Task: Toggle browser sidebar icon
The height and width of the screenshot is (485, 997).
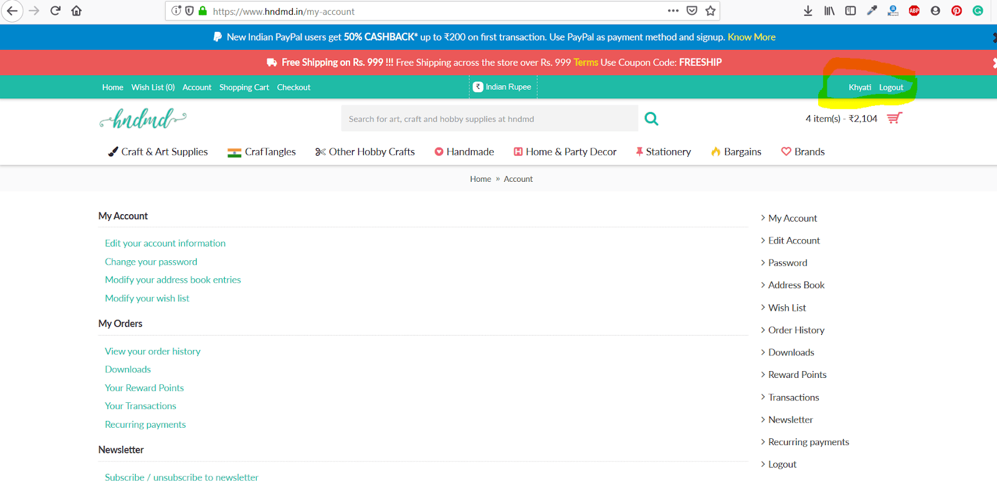Action: pos(851,11)
